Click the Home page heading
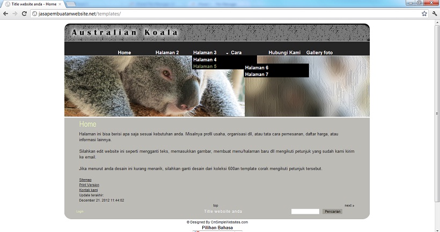440x232 pixels. click(87, 124)
